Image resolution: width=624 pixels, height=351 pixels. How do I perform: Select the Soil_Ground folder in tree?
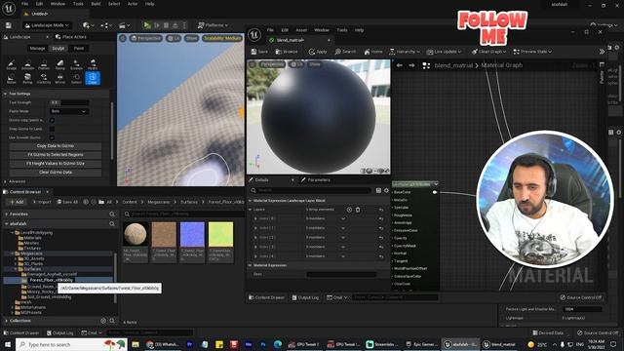pos(46,296)
